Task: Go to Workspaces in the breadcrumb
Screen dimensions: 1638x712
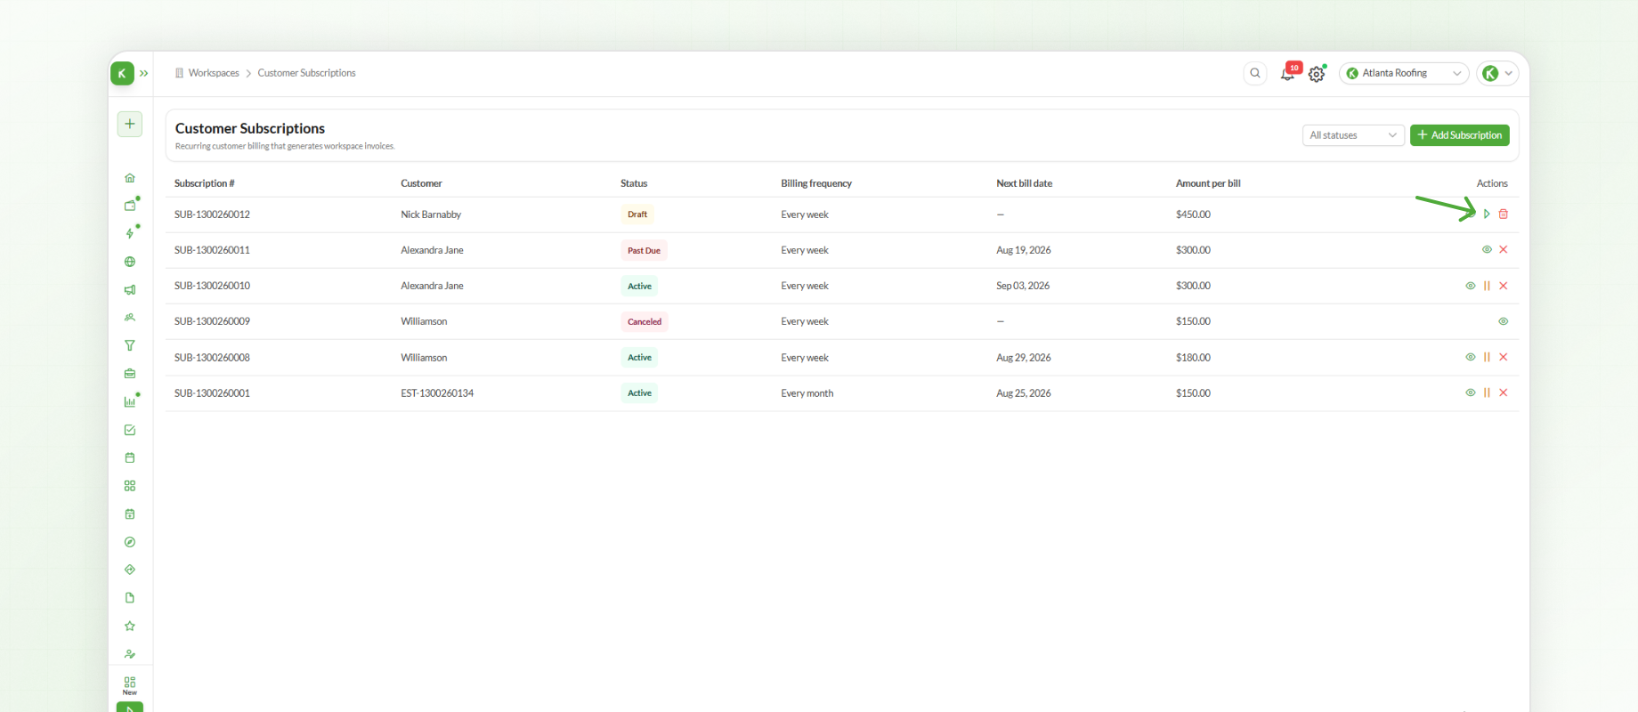Action: pyautogui.click(x=214, y=73)
